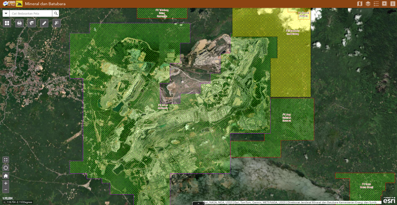
Task: Open the graduation cap widget
Action: 32,23
